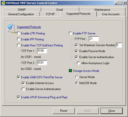The height and width of the screenshot is (117, 128).
Task: Go to General Configuration tab
Action: 21,14
